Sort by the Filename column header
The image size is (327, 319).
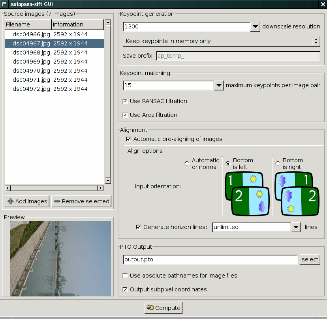[28, 24]
